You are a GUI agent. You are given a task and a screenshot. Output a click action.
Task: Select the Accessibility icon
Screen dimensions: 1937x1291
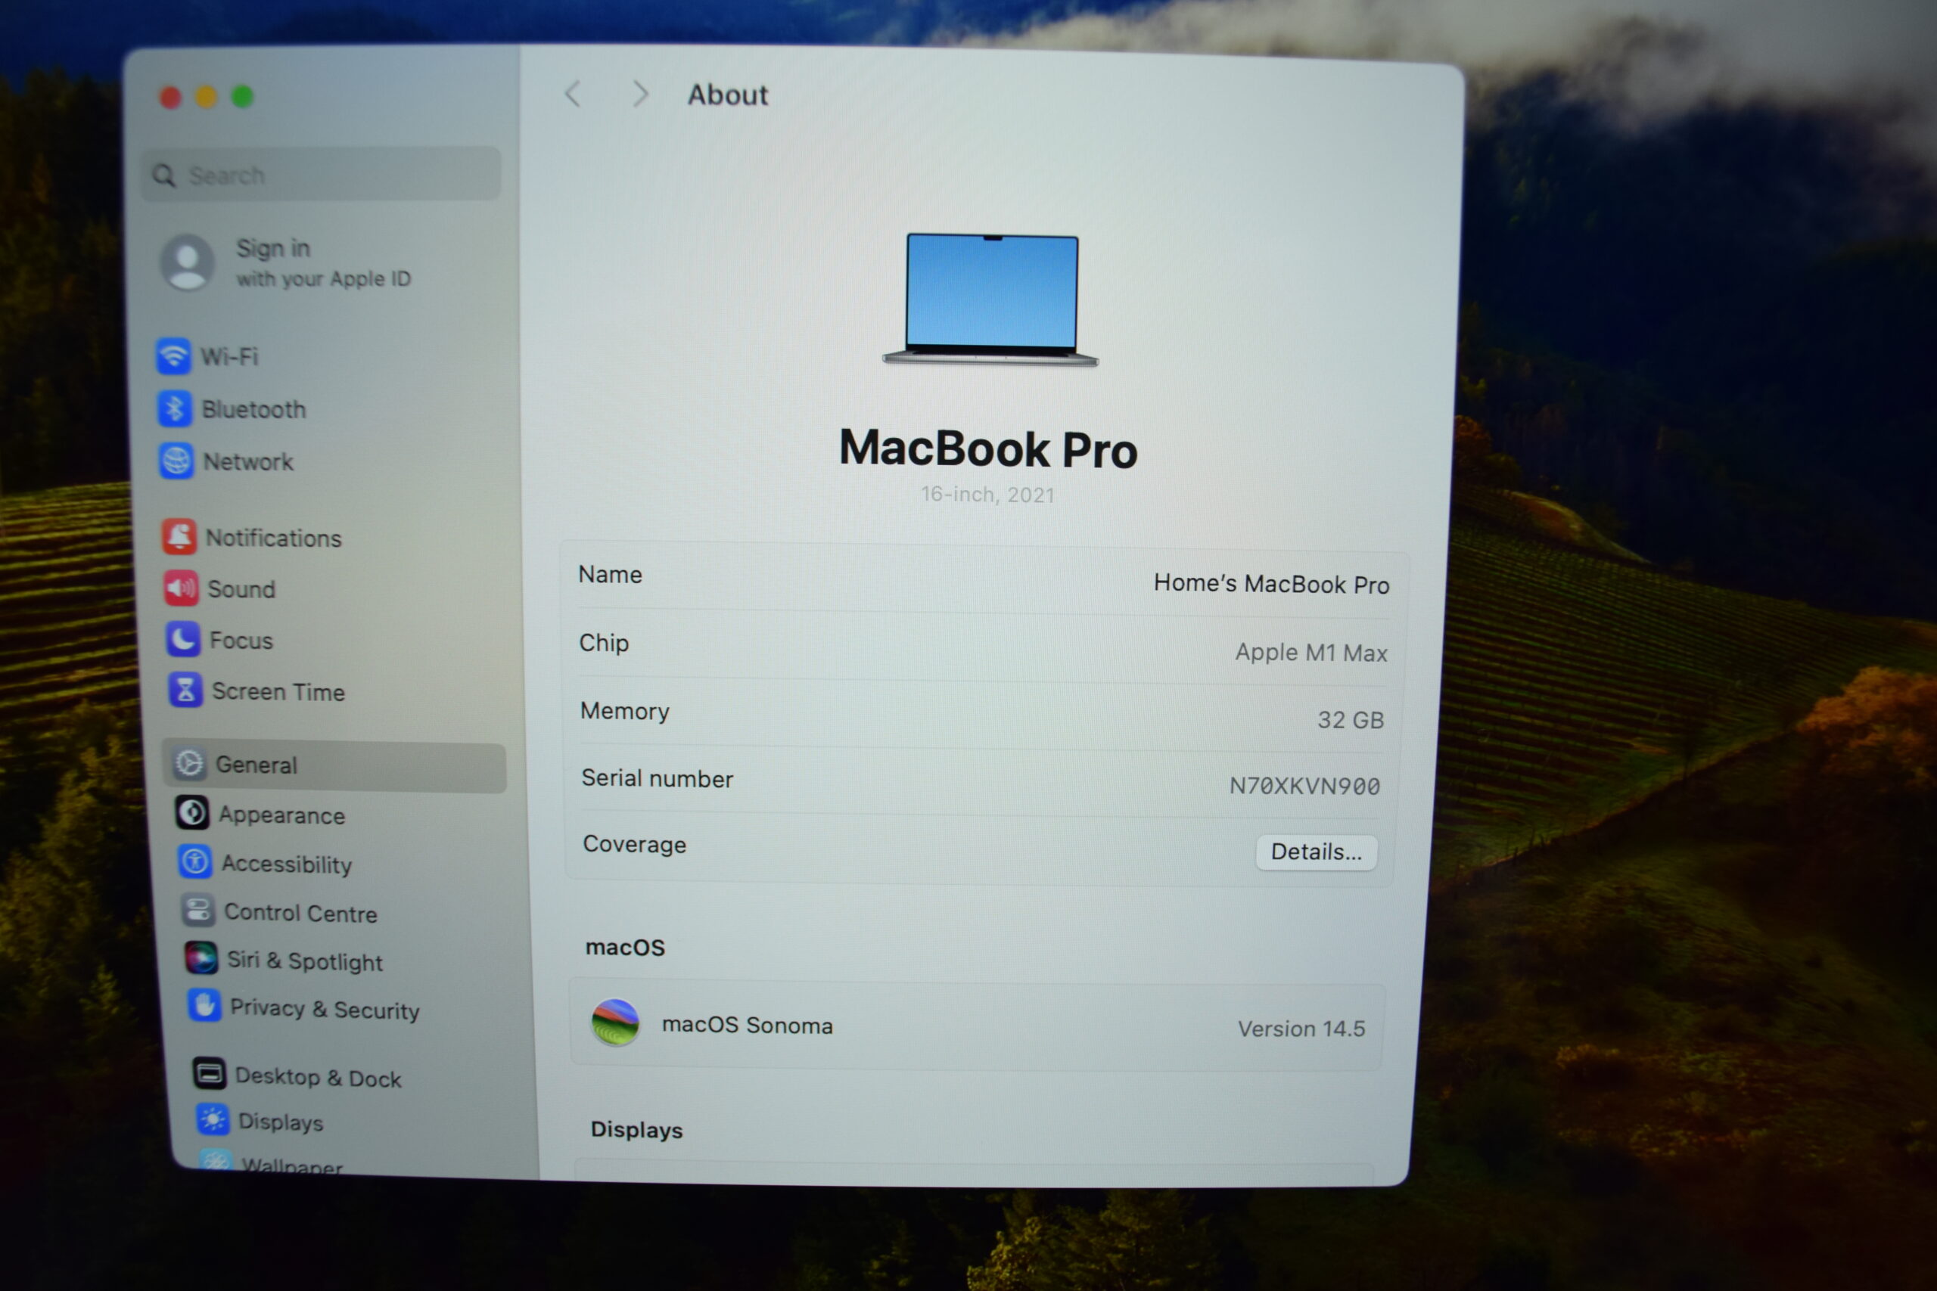pos(195,862)
